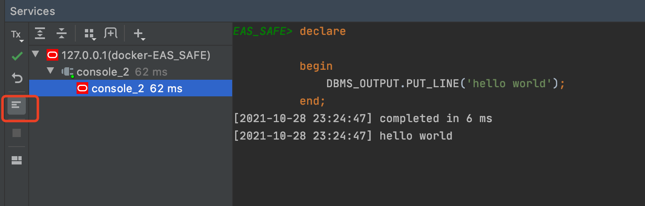Click the Open in New Tab icon
The height and width of the screenshot is (206, 645).
(x=111, y=33)
